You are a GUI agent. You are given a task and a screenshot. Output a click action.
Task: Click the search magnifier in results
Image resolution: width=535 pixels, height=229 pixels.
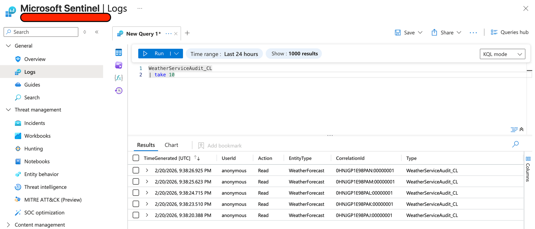coord(515,144)
